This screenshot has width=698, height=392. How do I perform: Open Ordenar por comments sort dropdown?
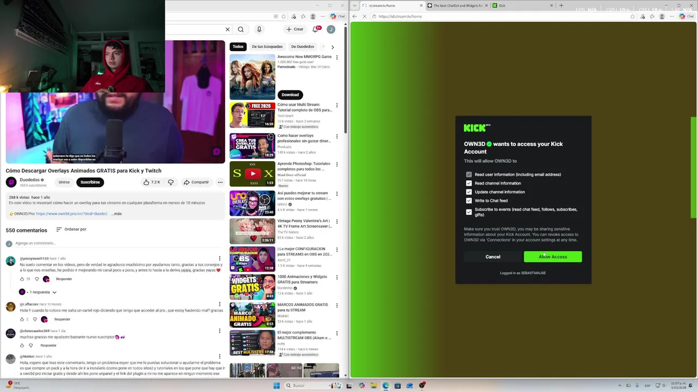[71, 229]
